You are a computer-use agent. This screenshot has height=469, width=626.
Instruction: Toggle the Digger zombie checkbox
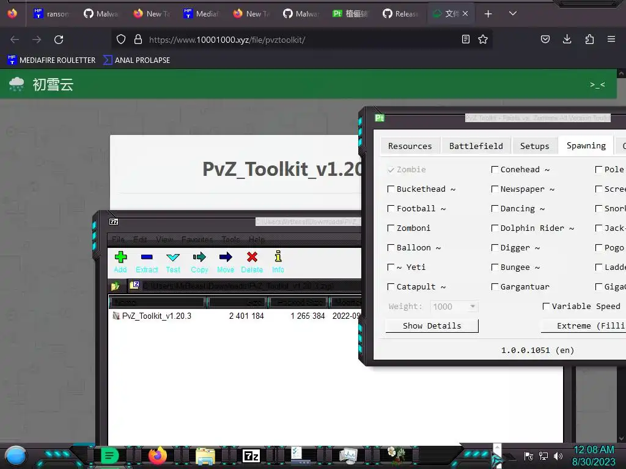pos(495,248)
